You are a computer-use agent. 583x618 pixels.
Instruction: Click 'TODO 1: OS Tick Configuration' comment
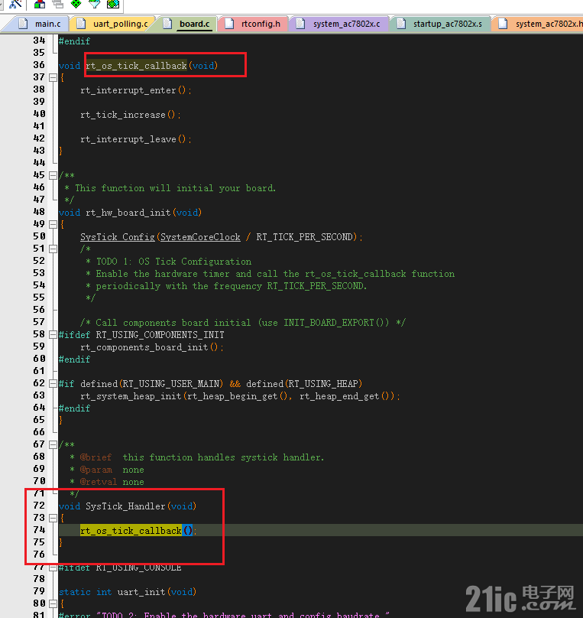coord(173,262)
